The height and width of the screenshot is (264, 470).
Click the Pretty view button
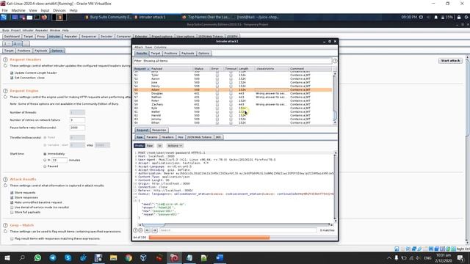pos(139,145)
